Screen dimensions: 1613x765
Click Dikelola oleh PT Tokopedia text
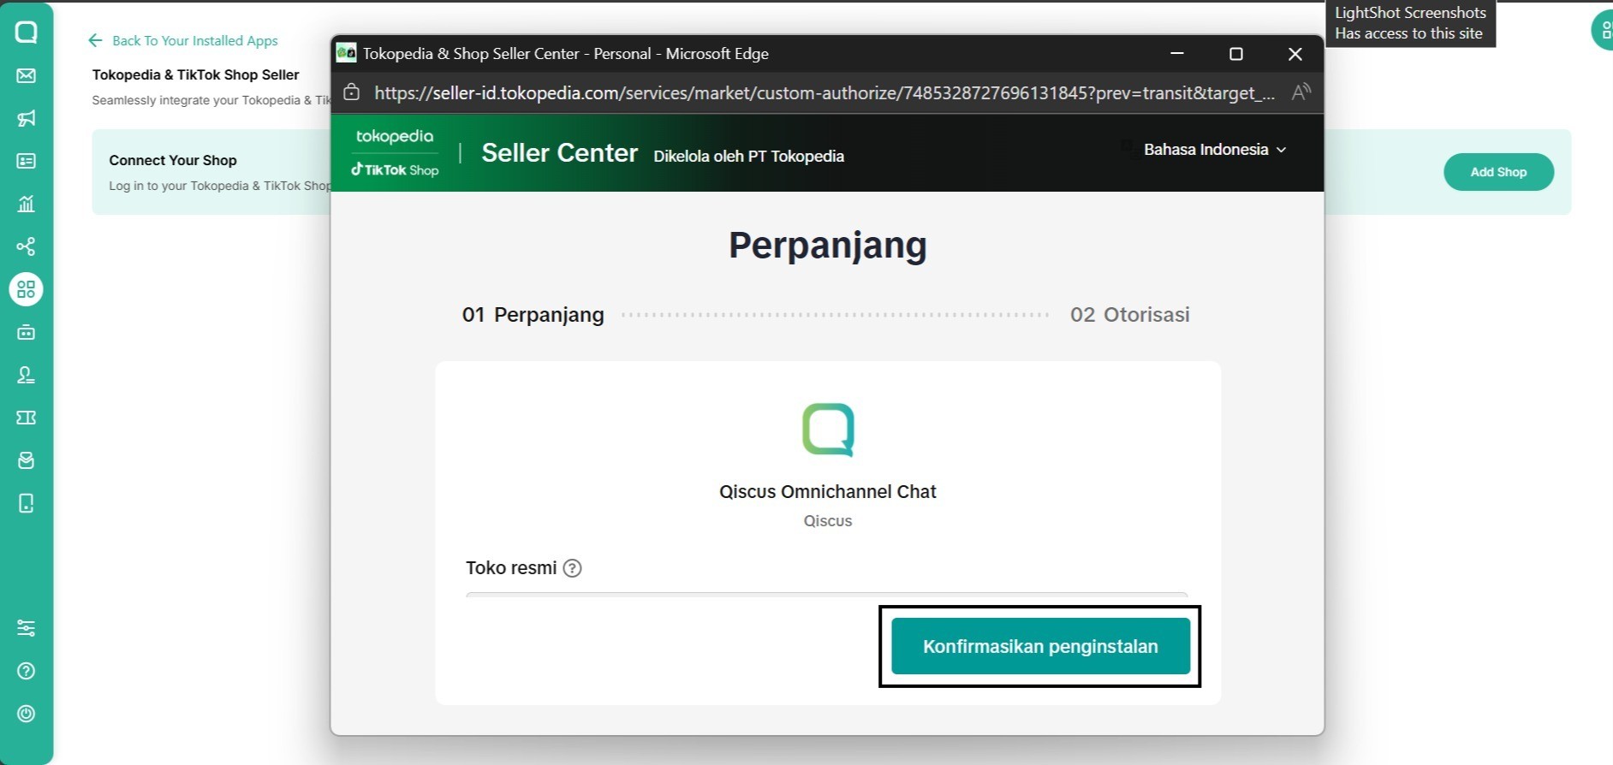point(749,157)
